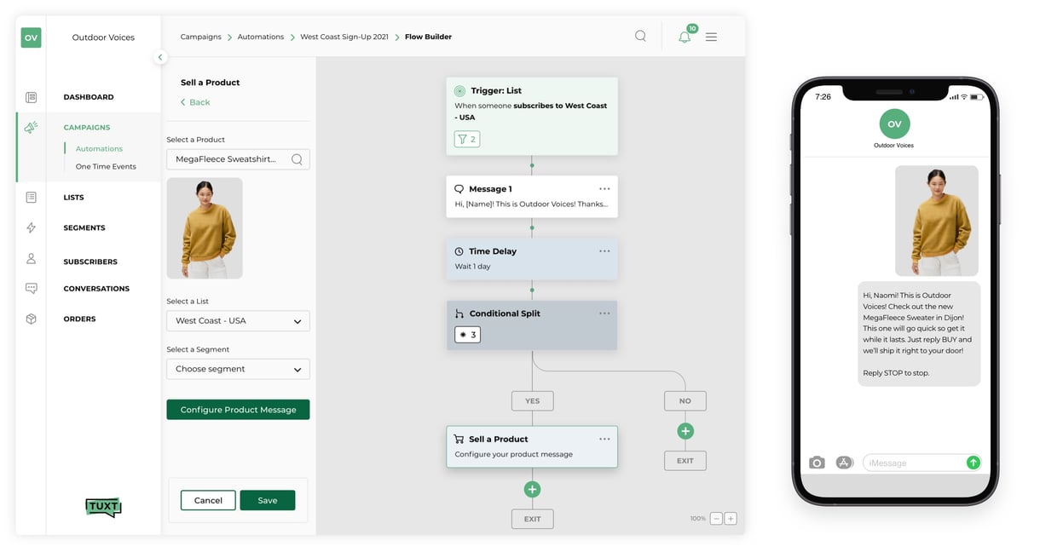The width and height of the screenshot is (1040, 552).
Task: Click the Campaigns megaphone icon
Action: [31, 127]
